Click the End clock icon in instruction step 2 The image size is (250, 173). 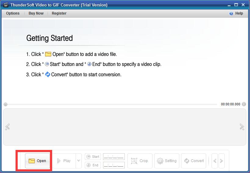click(x=89, y=64)
